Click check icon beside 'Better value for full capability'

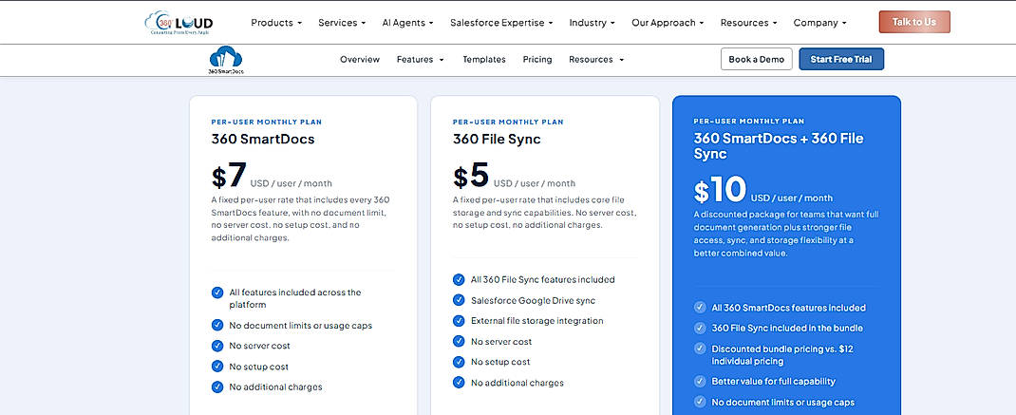[700, 381]
